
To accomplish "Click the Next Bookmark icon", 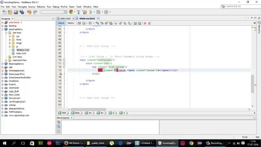I will (125, 23).
